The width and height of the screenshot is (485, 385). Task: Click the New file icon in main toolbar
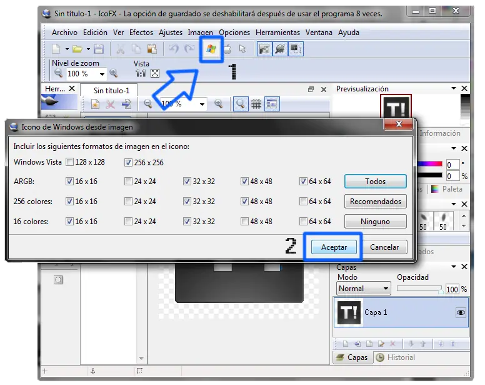click(x=56, y=49)
